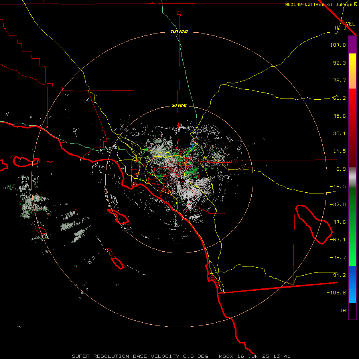Click the [KT] units label
This screenshot has width=359, height=359.
pyautogui.click(x=341, y=28)
